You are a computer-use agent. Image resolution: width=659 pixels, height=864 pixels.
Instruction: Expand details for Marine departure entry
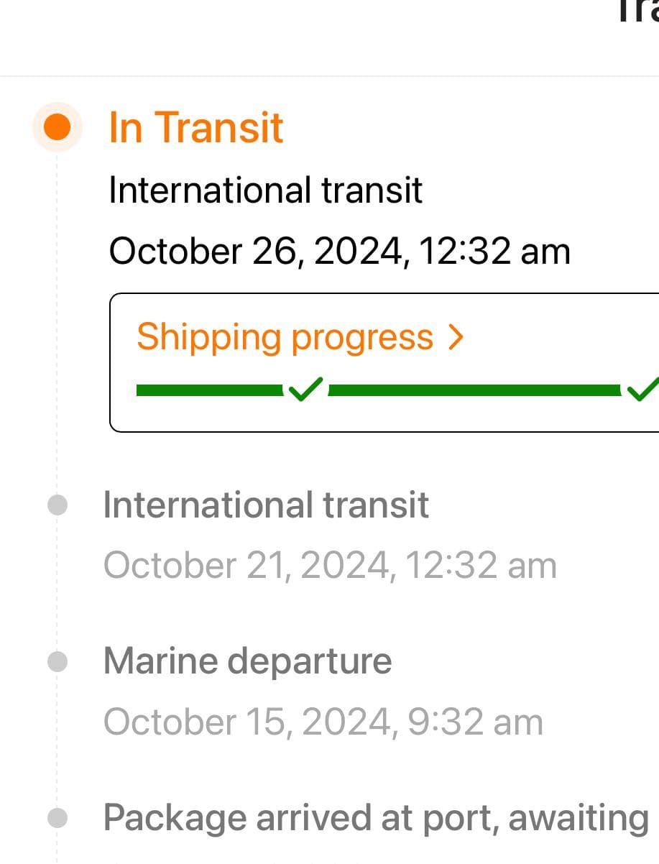[246, 661]
